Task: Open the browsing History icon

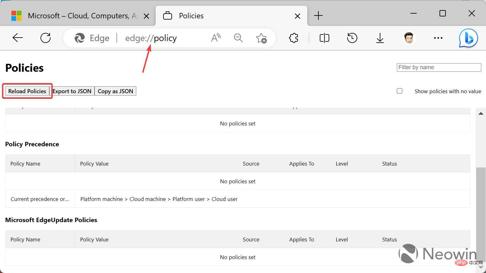Action: (352, 38)
